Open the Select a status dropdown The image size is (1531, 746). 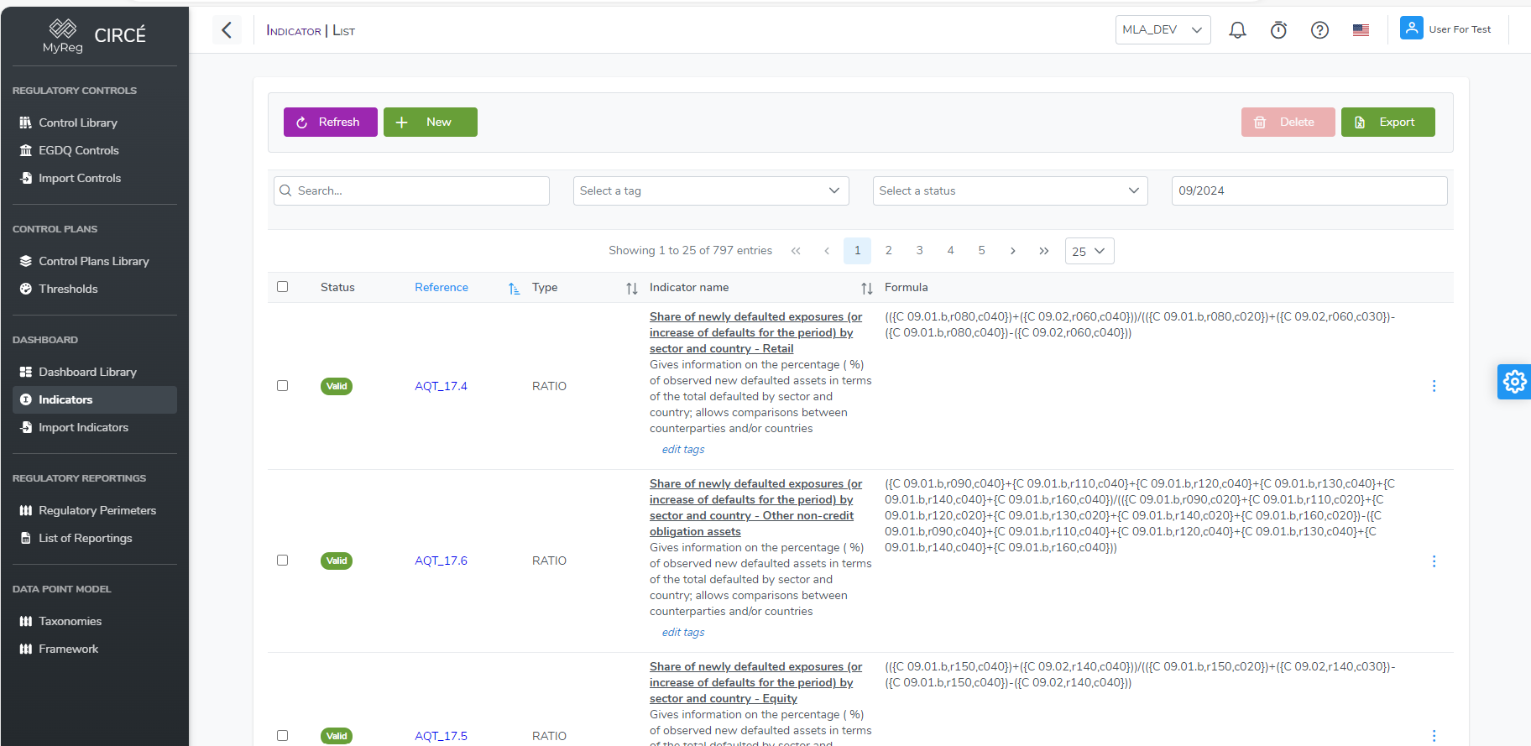tap(1010, 190)
